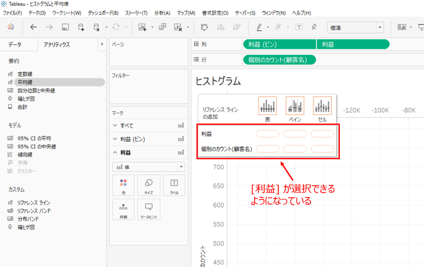Open the side pane options arrows
This screenshot has width=424, height=267.
point(102,44)
